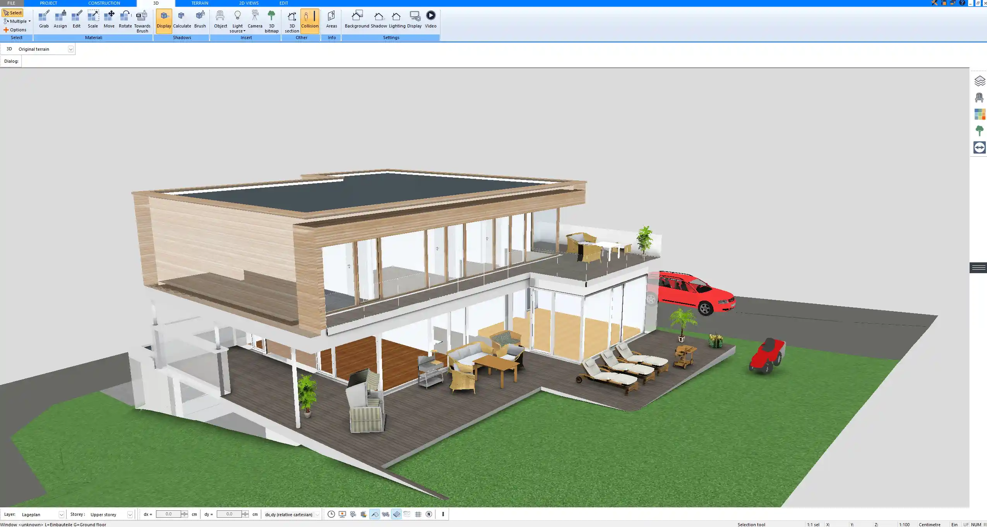
Task: Insert a 3D Object
Action: (x=221, y=20)
